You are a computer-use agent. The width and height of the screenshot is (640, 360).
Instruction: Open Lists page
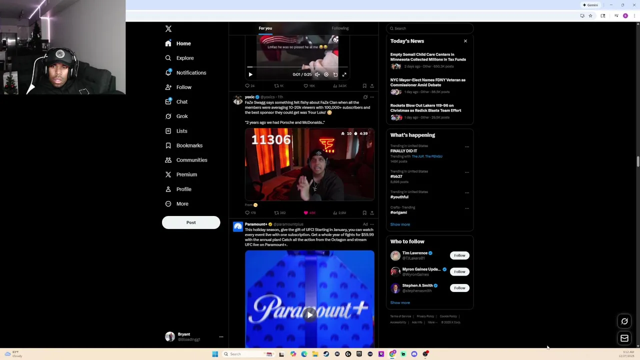176,131
